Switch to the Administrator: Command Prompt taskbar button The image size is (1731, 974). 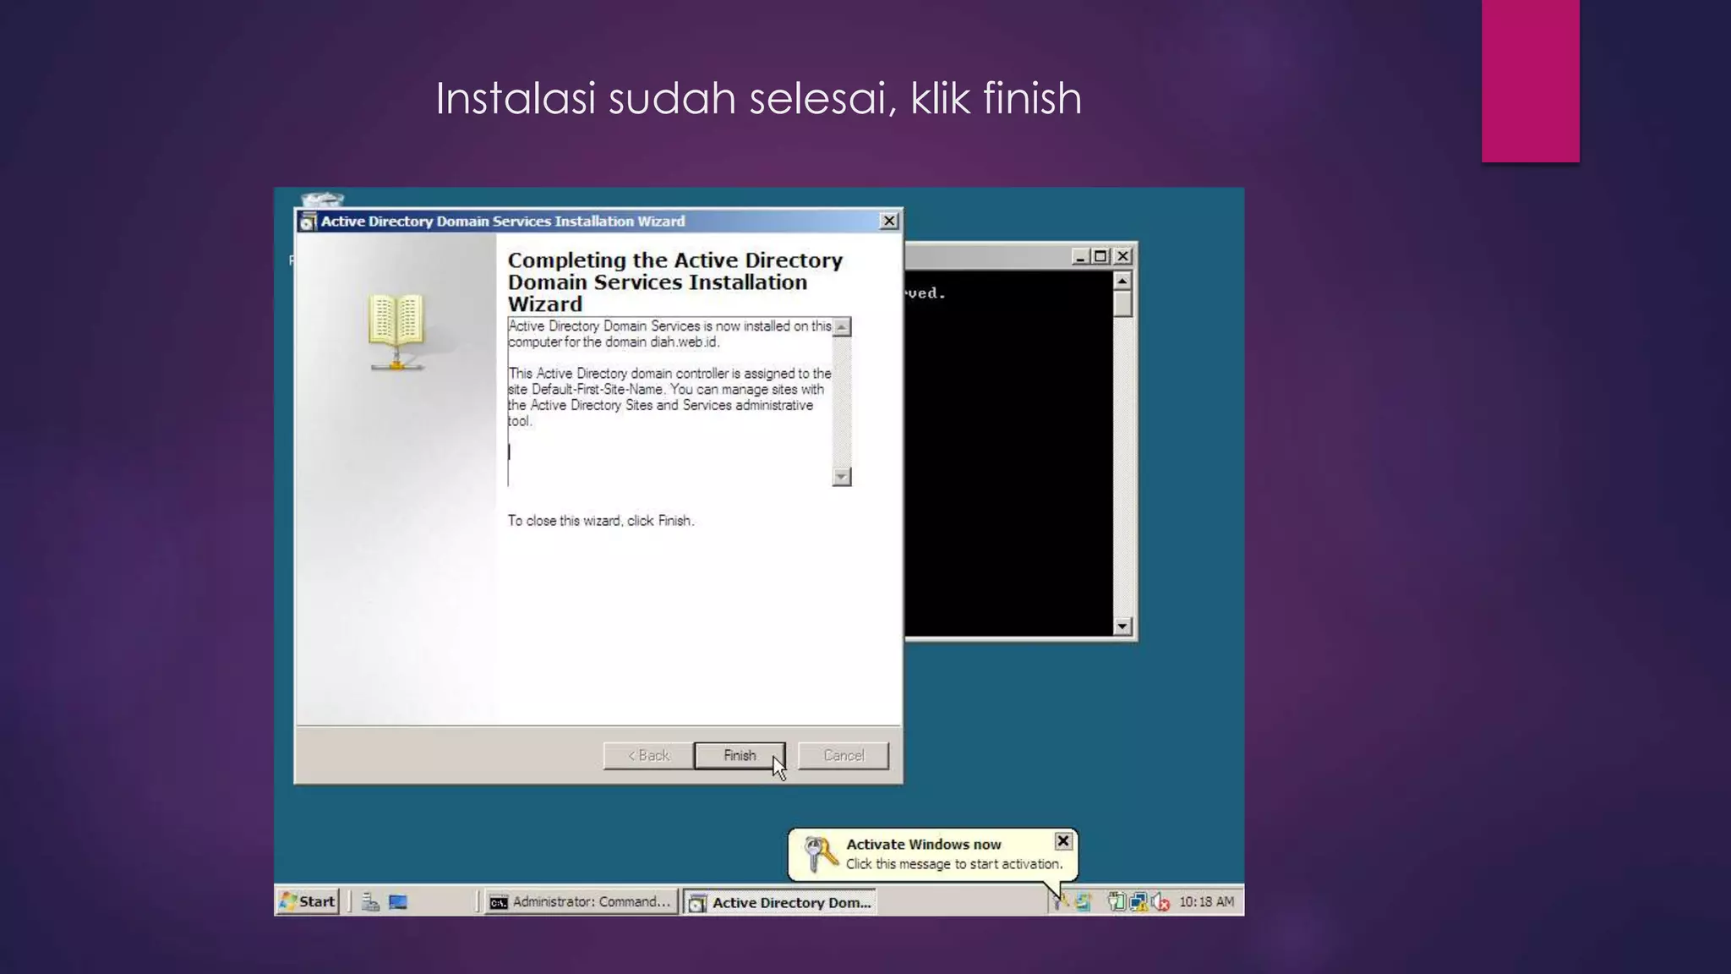point(582,902)
